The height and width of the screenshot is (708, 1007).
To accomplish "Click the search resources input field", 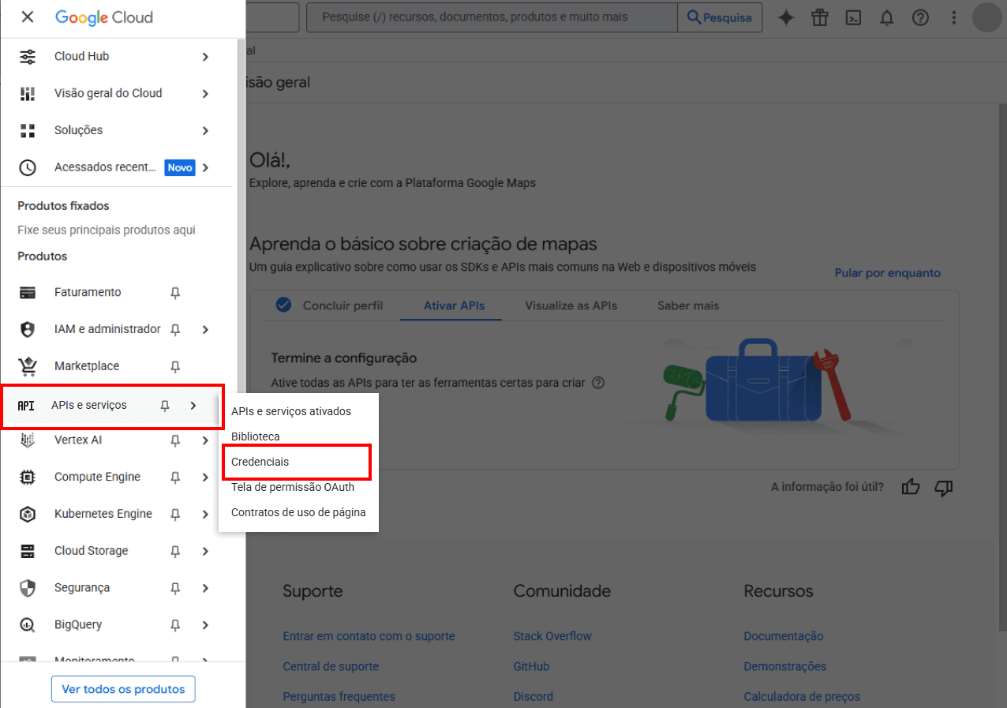I will (x=491, y=17).
